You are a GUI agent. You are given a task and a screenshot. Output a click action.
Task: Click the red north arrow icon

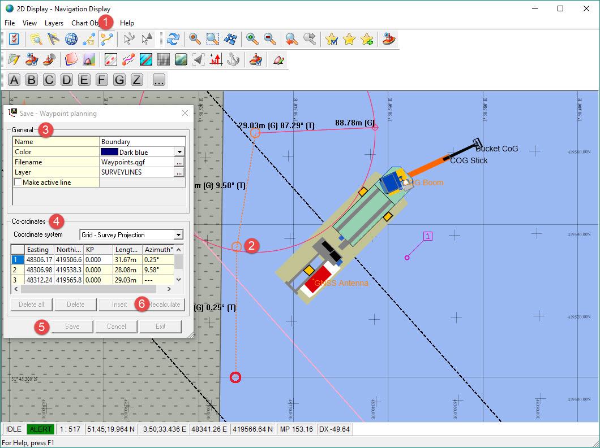[x=216, y=59]
